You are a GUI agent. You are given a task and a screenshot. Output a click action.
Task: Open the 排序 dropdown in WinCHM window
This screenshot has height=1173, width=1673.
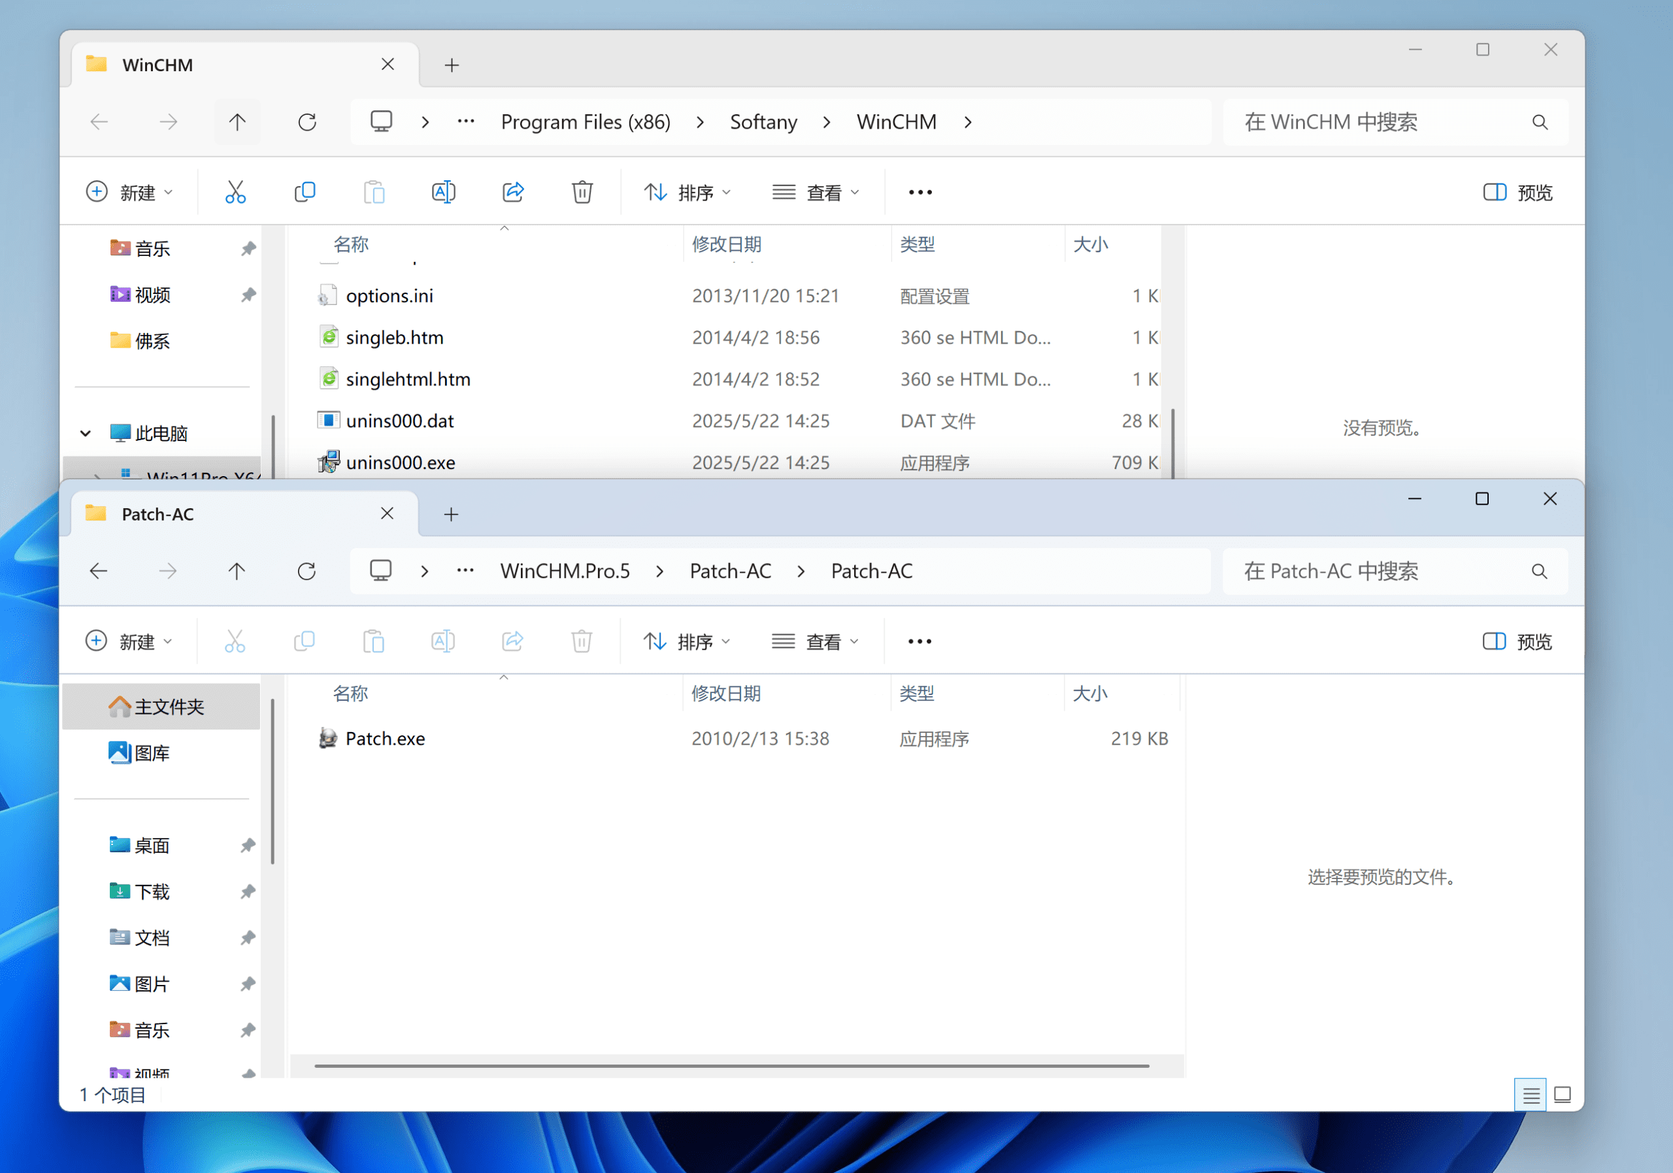687,192
